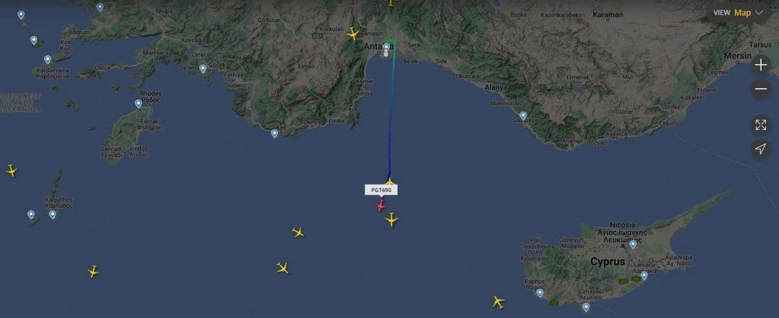Viewport: 779px width, 318px height.
Task: Click the zoom in plus button
Action: click(761, 65)
